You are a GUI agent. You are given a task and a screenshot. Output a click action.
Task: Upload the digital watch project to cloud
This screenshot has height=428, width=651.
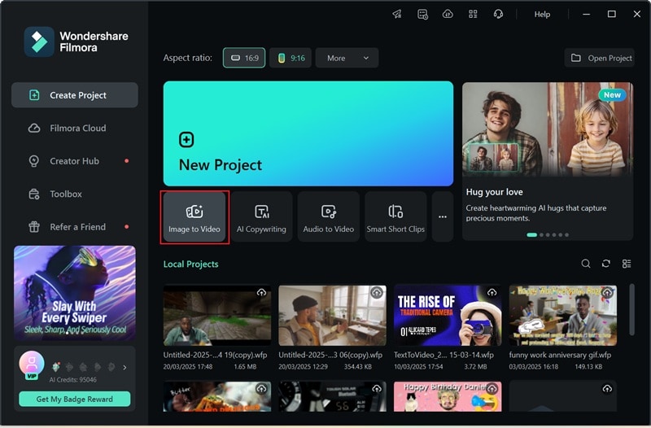click(377, 389)
